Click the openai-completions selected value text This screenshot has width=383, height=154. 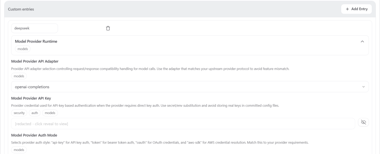click(32, 87)
